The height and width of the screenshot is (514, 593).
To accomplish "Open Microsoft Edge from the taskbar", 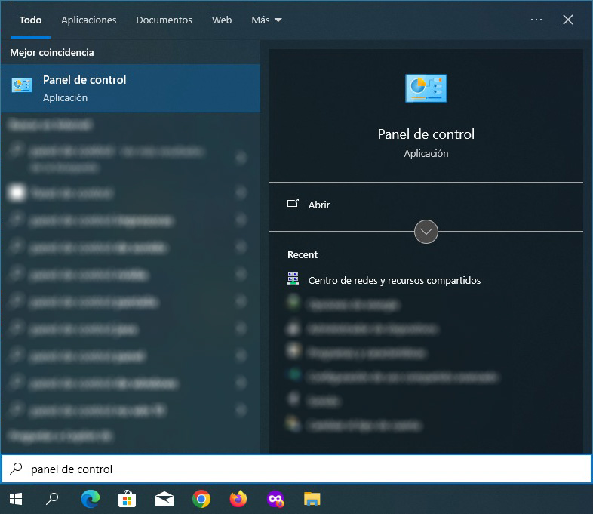I will click(90, 499).
